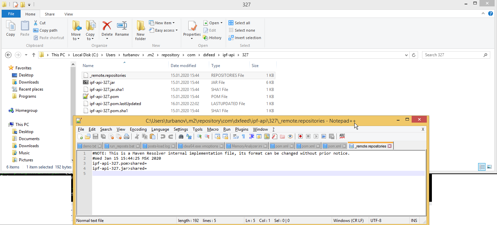497x225 pixels.
Task: Click dxfeed segment in address bar path
Action: point(209,55)
